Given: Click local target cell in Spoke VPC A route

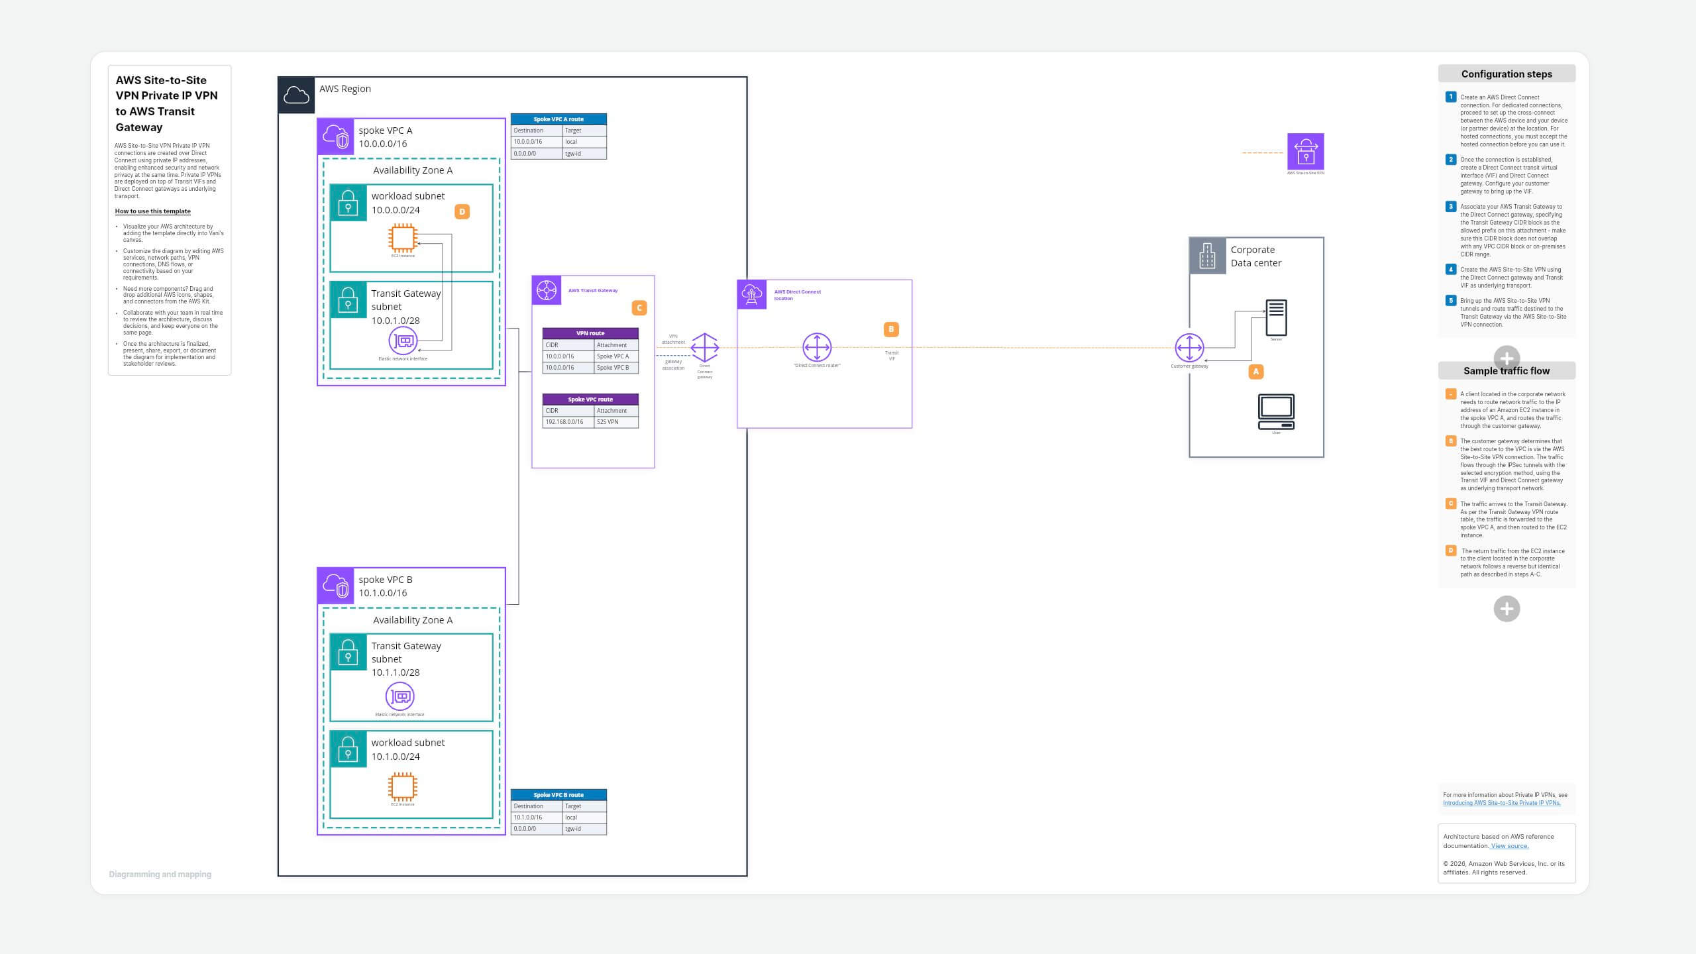Looking at the screenshot, I should click(x=584, y=142).
